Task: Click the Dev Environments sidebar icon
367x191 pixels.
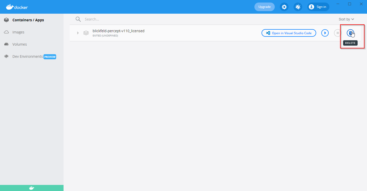Action: (x=7, y=56)
